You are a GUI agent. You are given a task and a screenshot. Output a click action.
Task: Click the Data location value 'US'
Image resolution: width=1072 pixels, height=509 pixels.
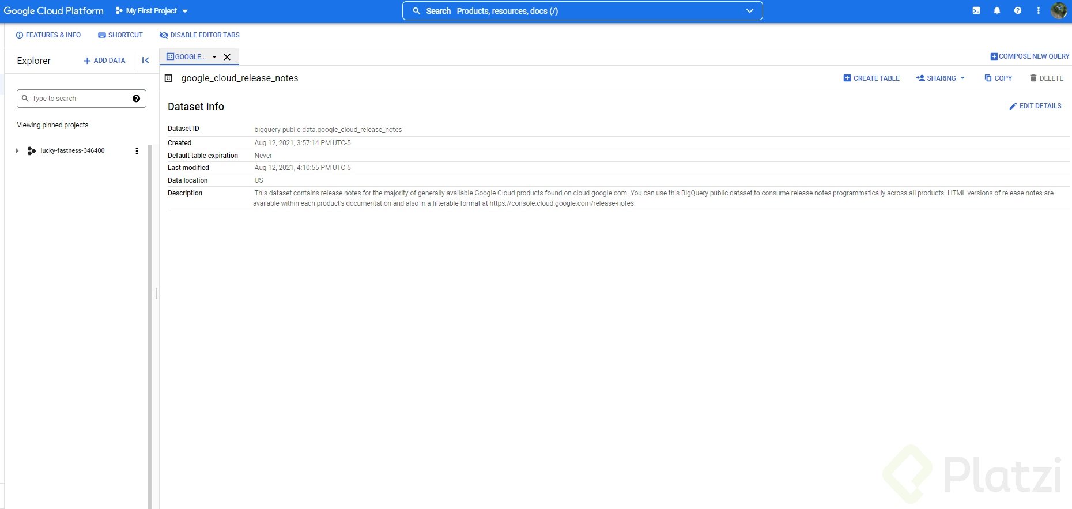(259, 180)
